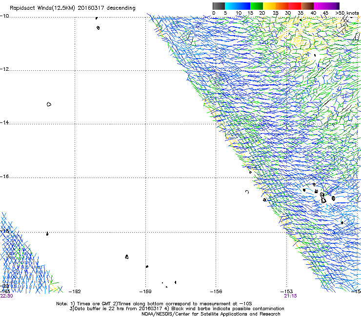Pick the orange 25-30 knots legend segment
This screenshot has width=361, height=317.
click(282, 6)
